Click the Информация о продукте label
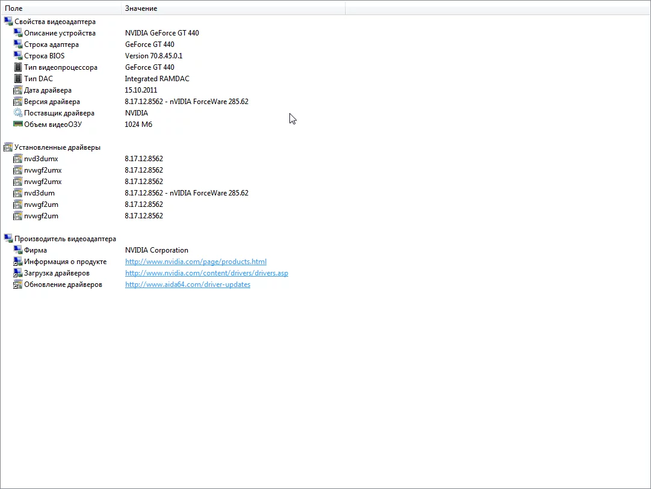The image size is (651, 489). coord(65,262)
